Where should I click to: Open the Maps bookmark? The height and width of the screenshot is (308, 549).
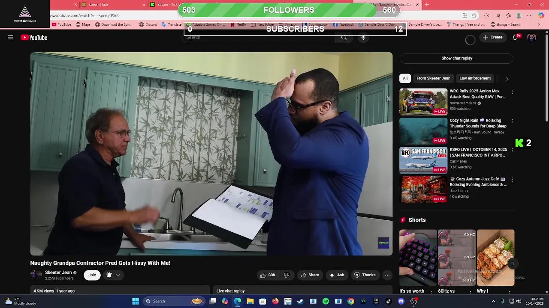[x=83, y=25]
